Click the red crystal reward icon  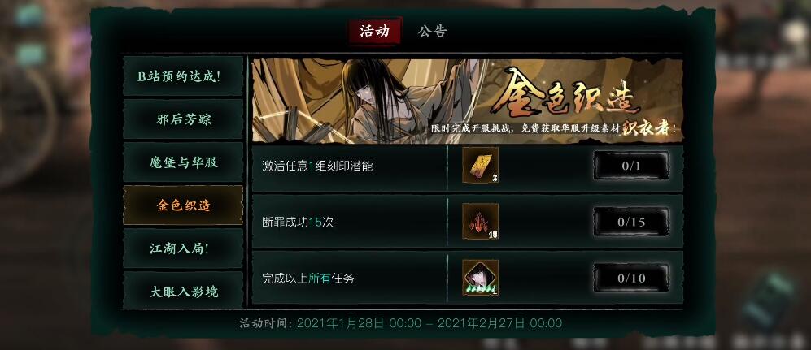pyautogui.click(x=480, y=222)
